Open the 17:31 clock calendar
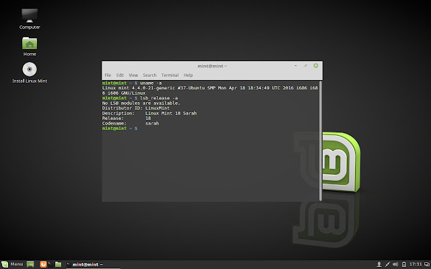Image resolution: width=431 pixels, height=269 pixels. pos(416,264)
